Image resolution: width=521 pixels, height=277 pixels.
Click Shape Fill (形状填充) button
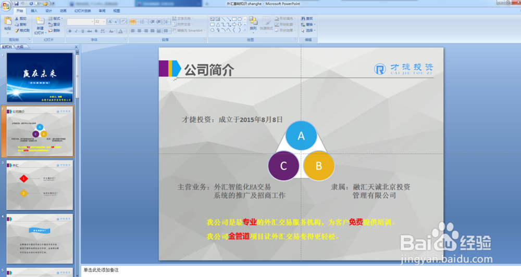(284, 19)
